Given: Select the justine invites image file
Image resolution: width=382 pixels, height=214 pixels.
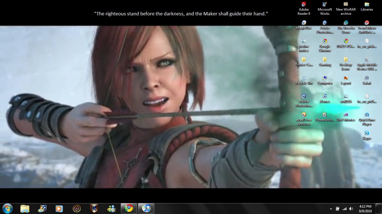Looking at the screenshot, I should [304, 45].
